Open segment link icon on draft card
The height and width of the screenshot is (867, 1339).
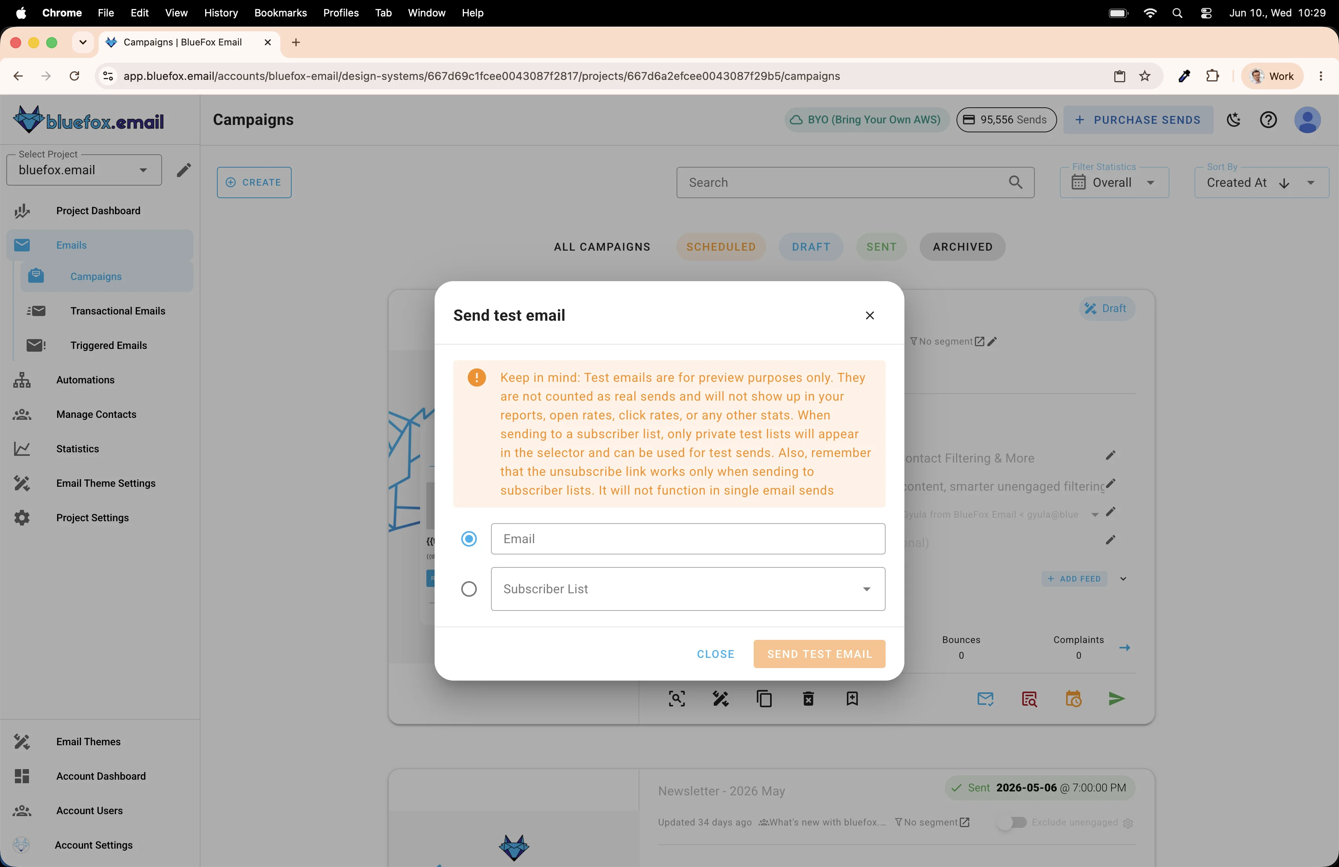[x=980, y=341]
